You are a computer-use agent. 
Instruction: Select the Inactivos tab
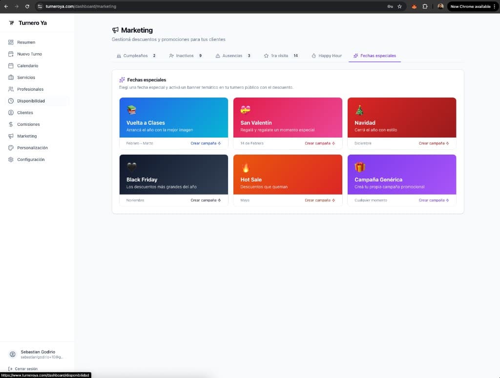click(185, 56)
